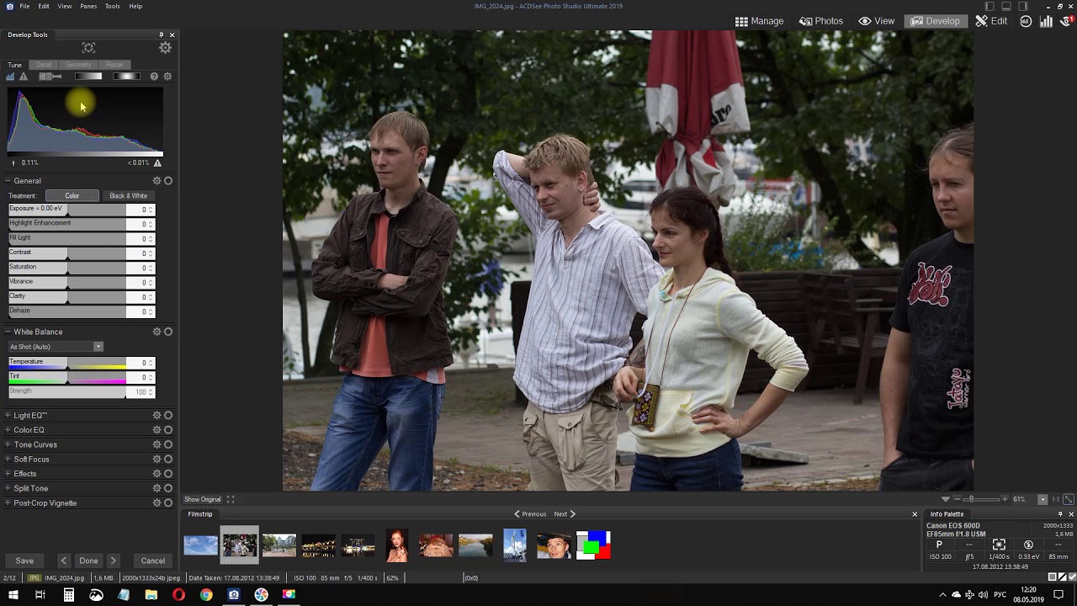The height and width of the screenshot is (606, 1077).
Task: Open help question mark icon
Action: click(154, 77)
